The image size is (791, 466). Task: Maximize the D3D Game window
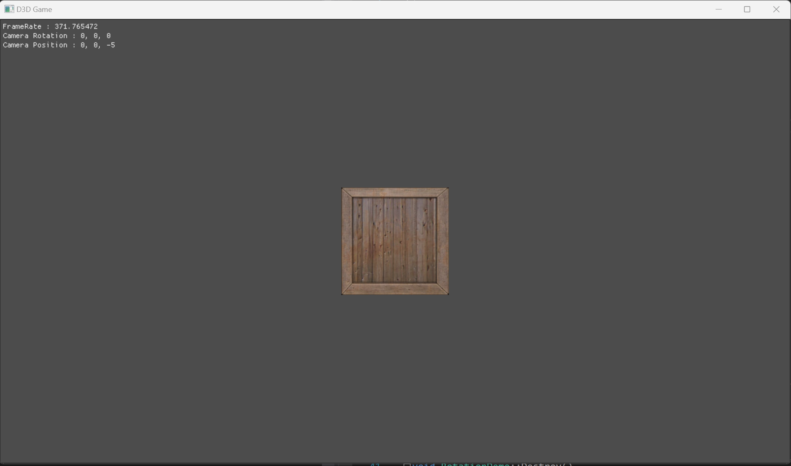click(747, 9)
